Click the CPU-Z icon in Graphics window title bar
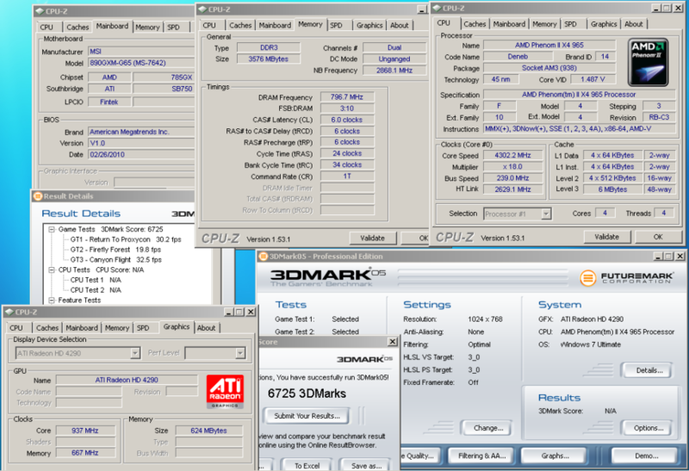 pyautogui.click(x=8, y=312)
